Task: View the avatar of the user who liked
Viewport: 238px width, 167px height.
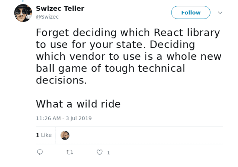Action: tap(65, 135)
